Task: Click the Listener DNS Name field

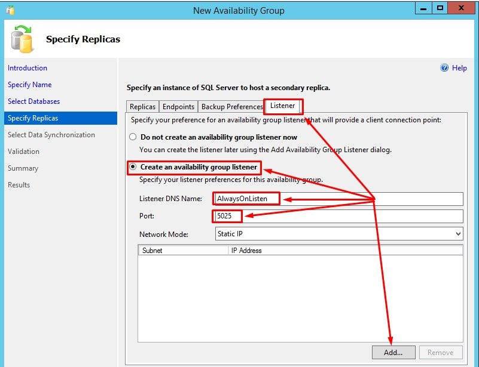Action: (338, 199)
